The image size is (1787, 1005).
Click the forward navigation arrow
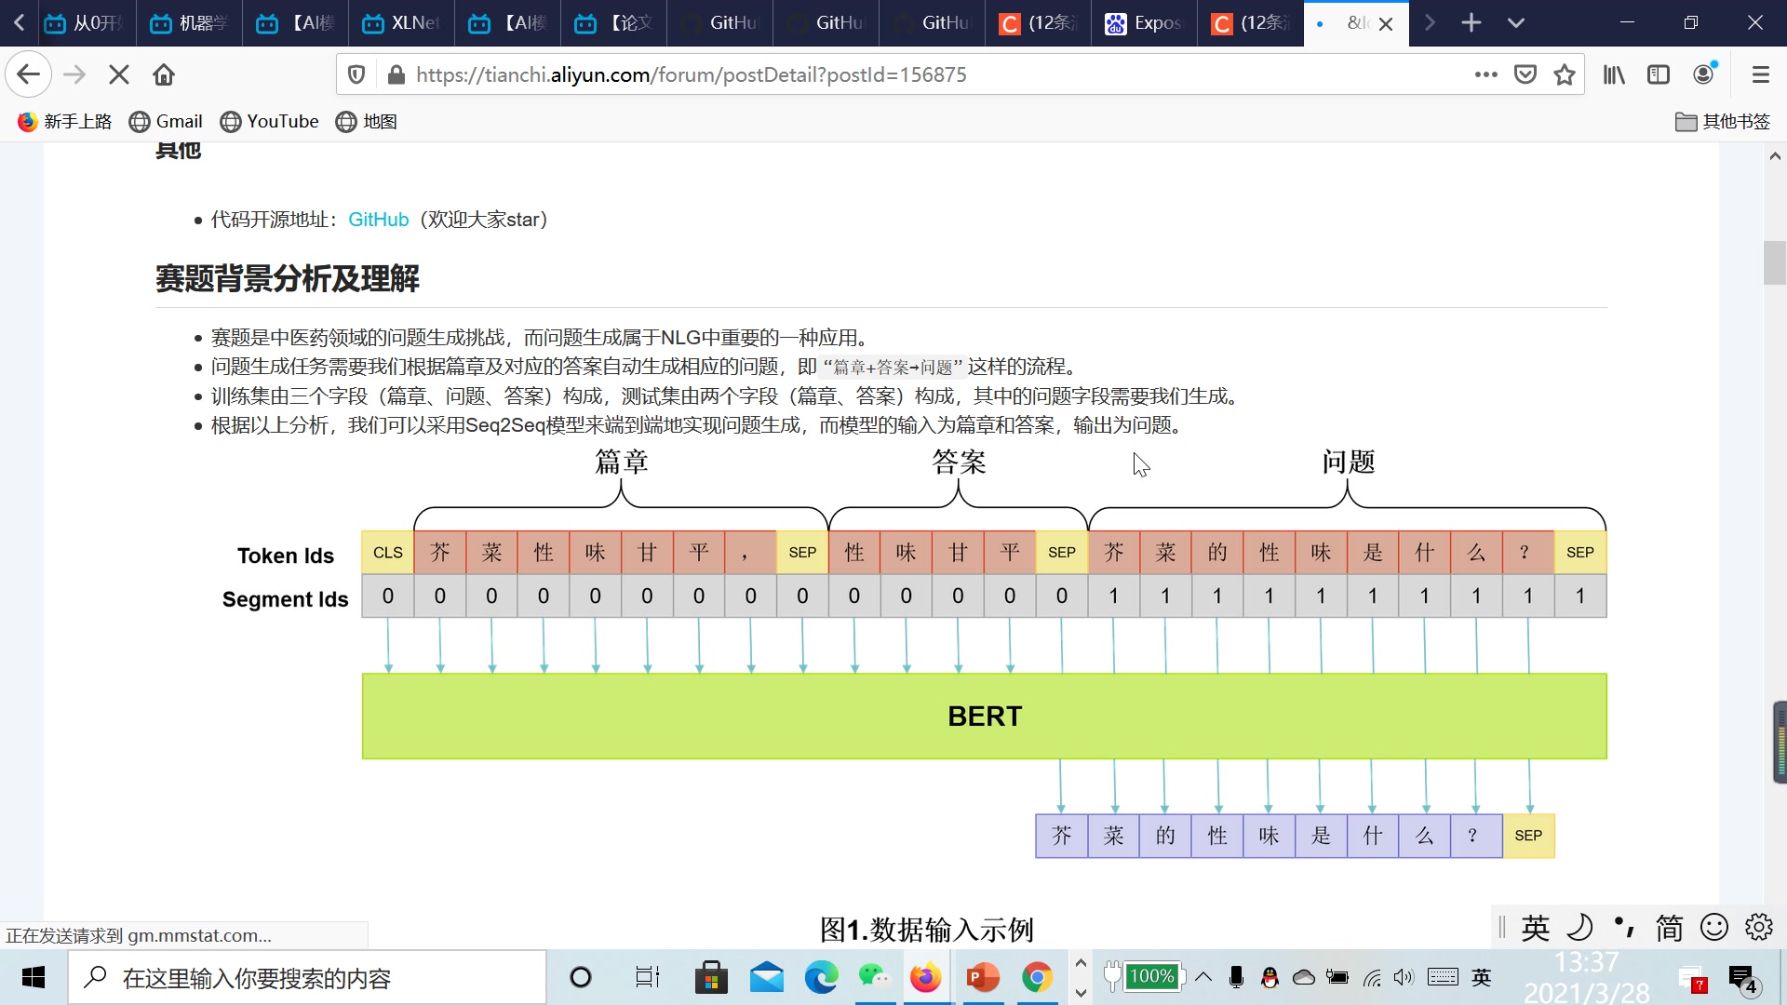(x=74, y=74)
